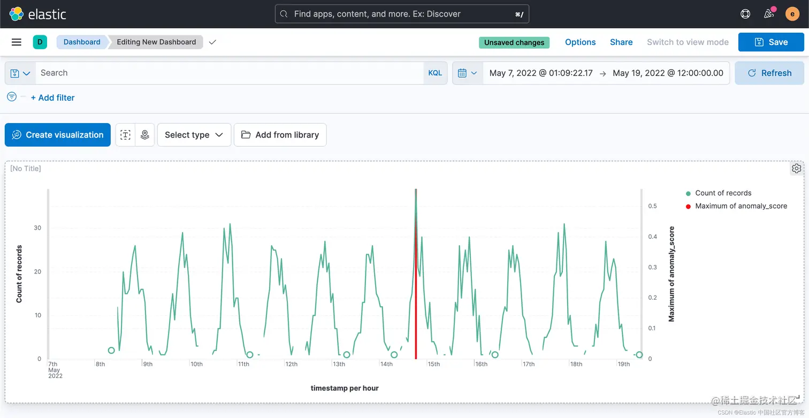The image size is (809, 418).
Task: Click the + Add filter link
Action: click(52, 97)
